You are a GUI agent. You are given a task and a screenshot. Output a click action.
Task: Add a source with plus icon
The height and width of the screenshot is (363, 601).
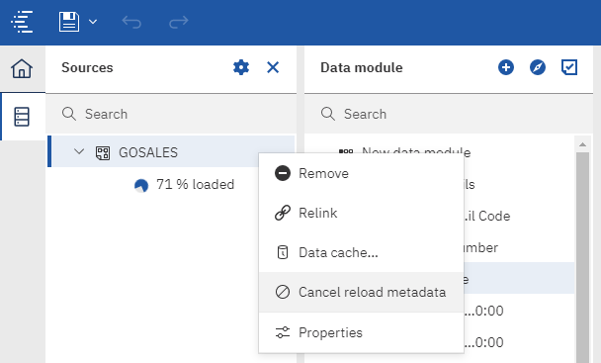(506, 67)
